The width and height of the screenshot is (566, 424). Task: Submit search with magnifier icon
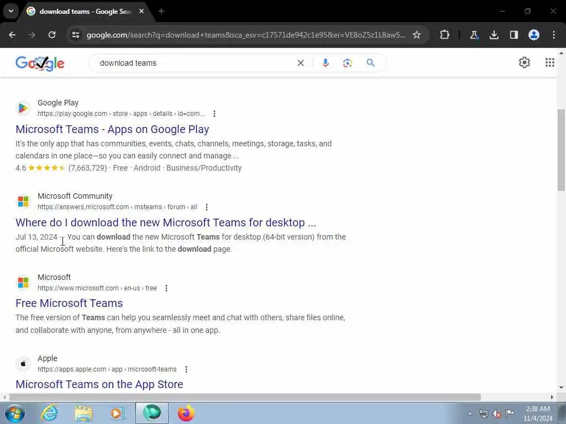[370, 63]
